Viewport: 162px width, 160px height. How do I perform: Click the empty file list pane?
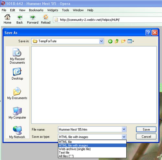(x=94, y=85)
